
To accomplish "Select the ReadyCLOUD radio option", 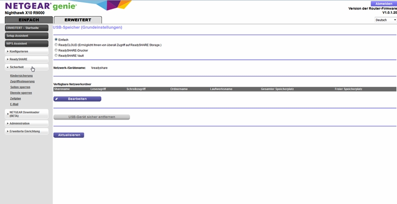I will [x=56, y=45].
